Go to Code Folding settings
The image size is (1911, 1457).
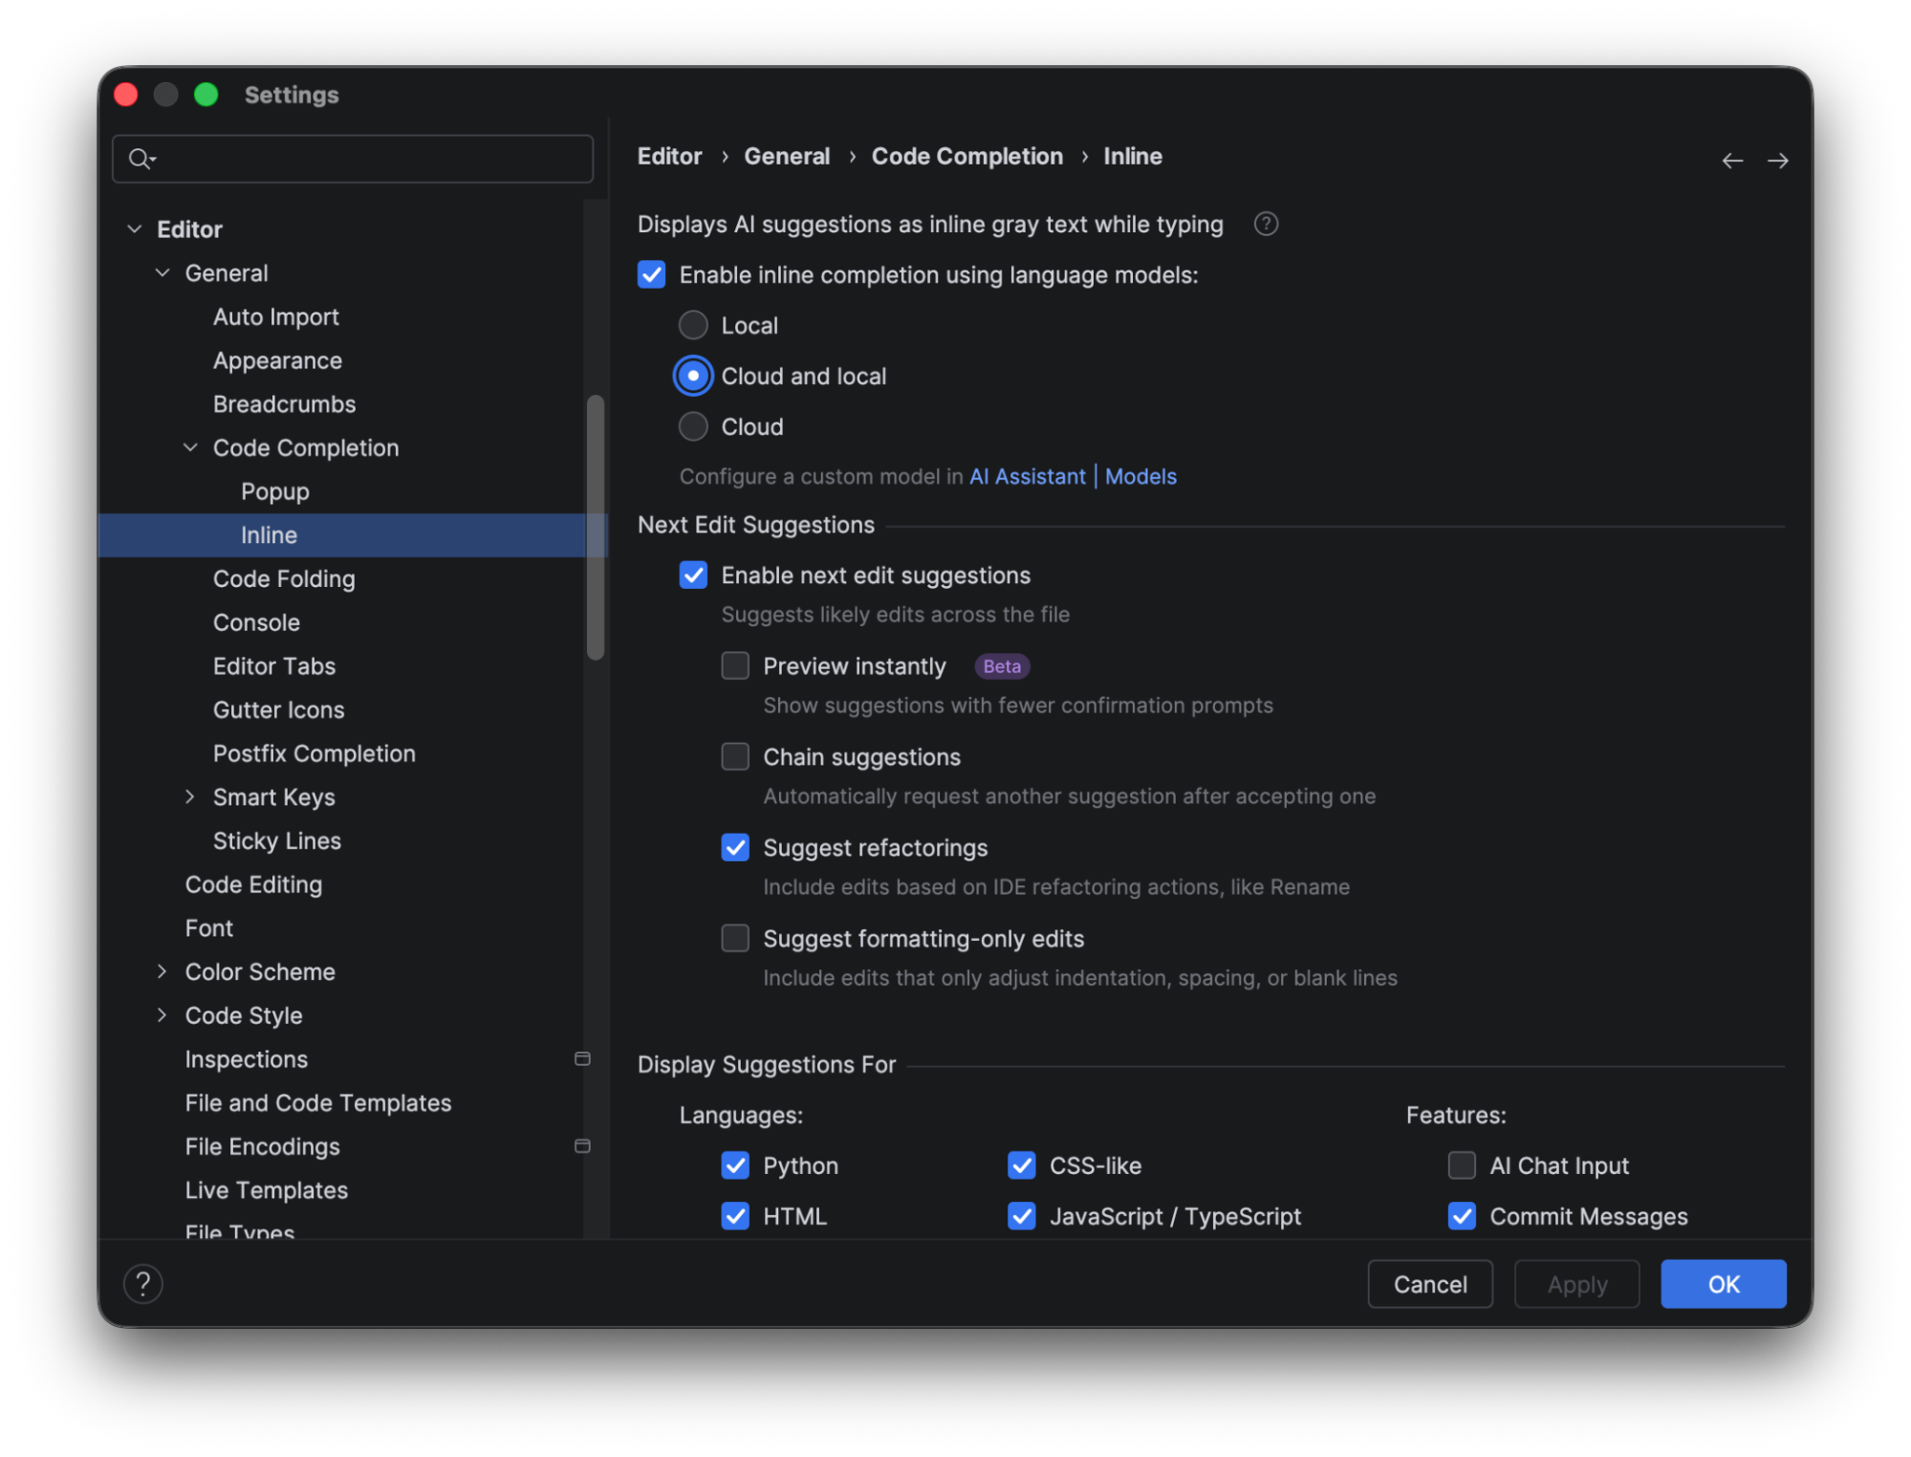click(x=284, y=578)
